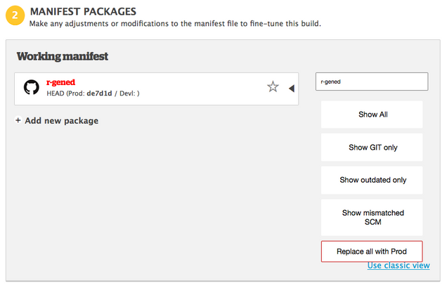Focus the package filter field containing r-gened
The height and width of the screenshot is (298, 447).
tap(371, 82)
